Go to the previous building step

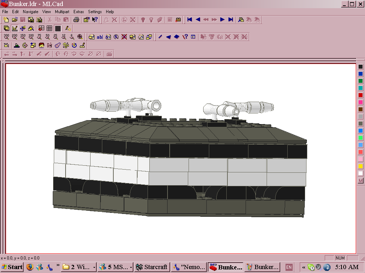[198, 20]
